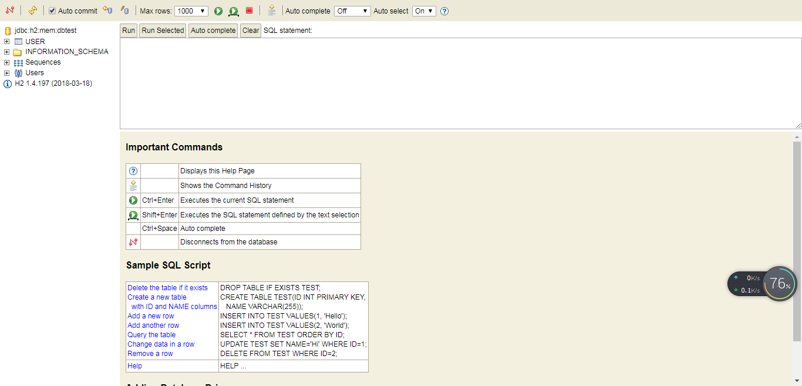Click the 76% memory usage circle widget
This screenshot has height=386, width=802.
click(x=780, y=284)
